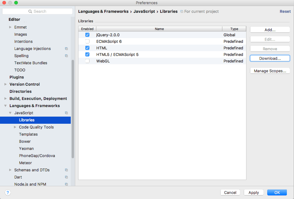This screenshot has width=294, height=199.
Task: Click the badge icon beside Schemas and DTDs
Action: point(66,170)
